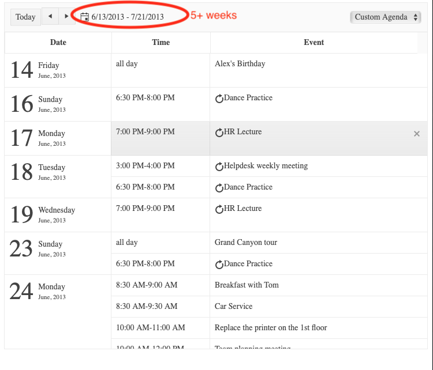Select the Date column header

(58, 43)
